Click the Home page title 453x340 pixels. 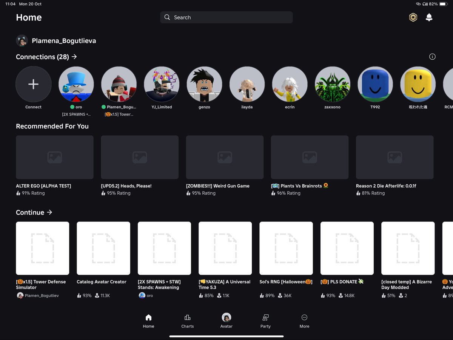(x=29, y=17)
